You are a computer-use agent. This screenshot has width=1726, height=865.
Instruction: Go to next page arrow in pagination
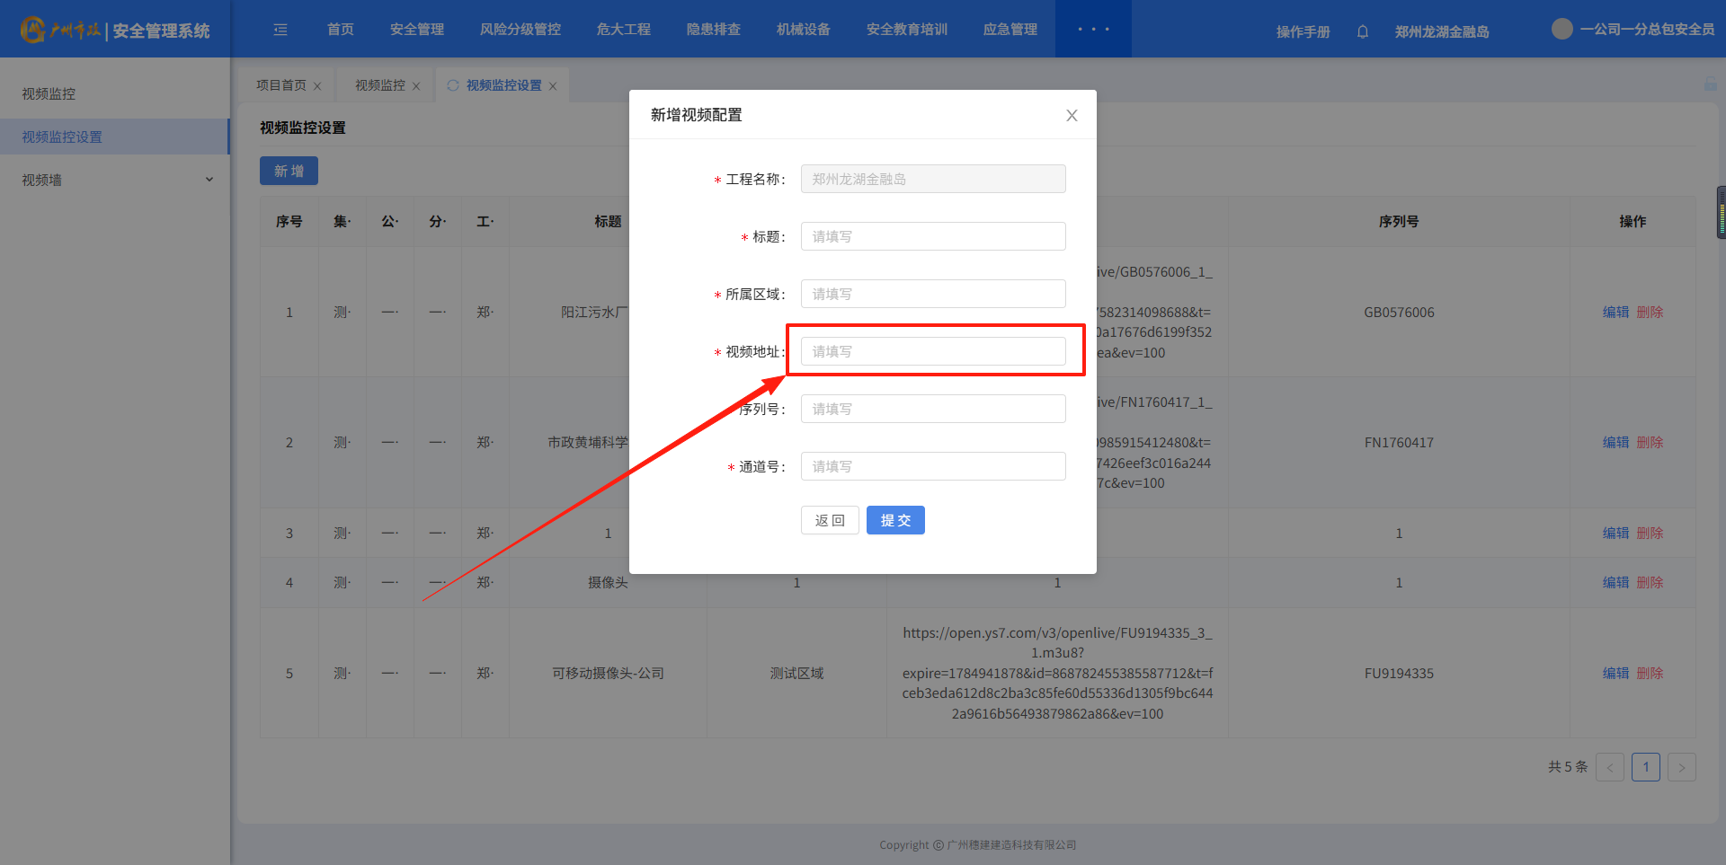pyautogui.click(x=1681, y=767)
